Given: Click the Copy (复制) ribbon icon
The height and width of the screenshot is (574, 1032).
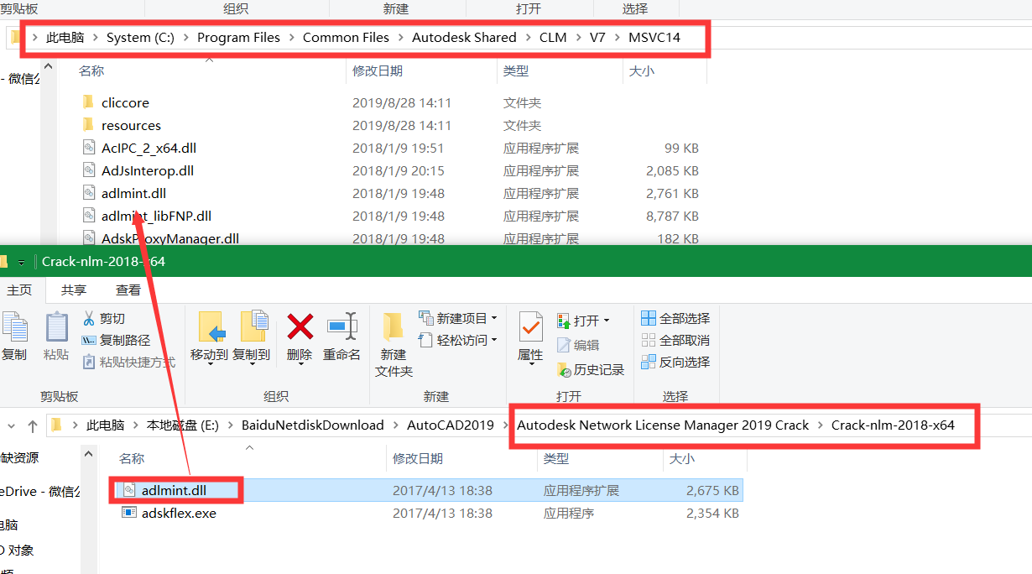Looking at the screenshot, I should (13, 328).
